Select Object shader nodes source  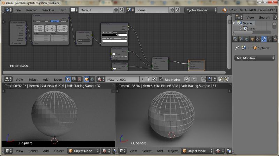click(86, 79)
